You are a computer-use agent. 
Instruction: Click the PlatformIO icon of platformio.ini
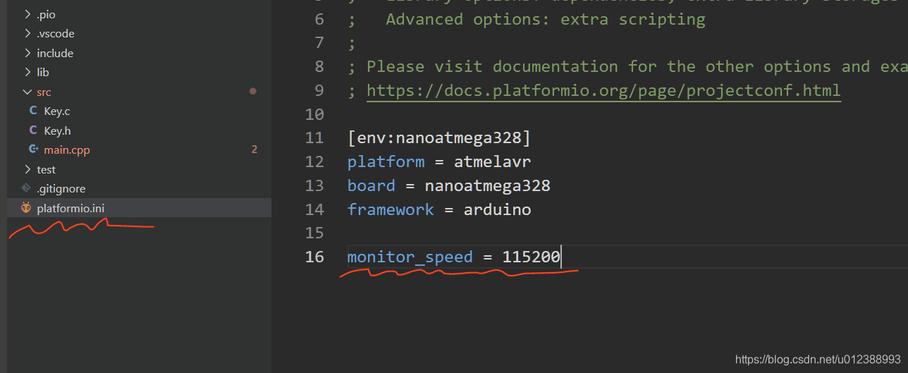(26, 208)
